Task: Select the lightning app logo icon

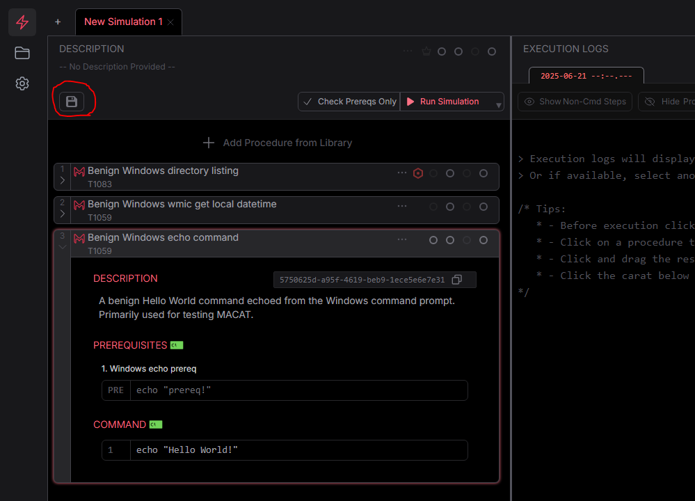Action: 22,22
